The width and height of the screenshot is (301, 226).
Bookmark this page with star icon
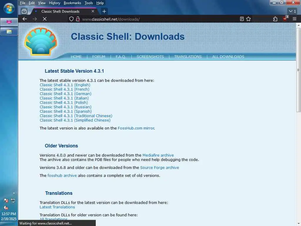click(x=248, y=19)
